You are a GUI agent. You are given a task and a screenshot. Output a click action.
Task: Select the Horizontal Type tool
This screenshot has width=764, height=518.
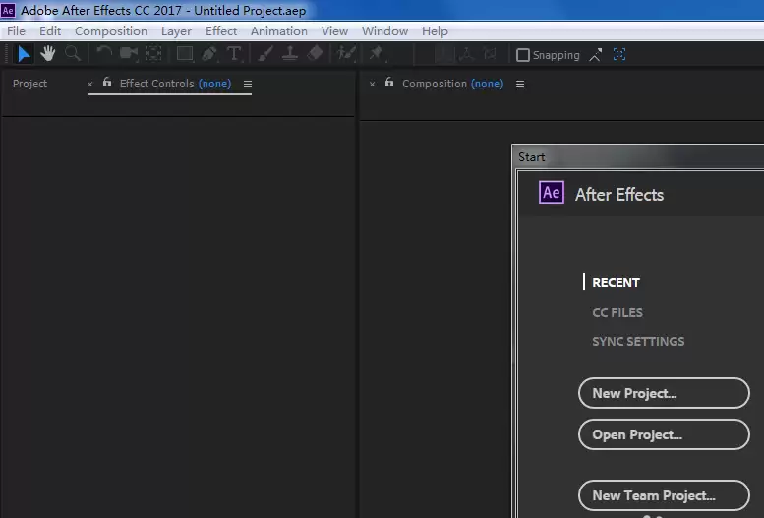tap(234, 54)
